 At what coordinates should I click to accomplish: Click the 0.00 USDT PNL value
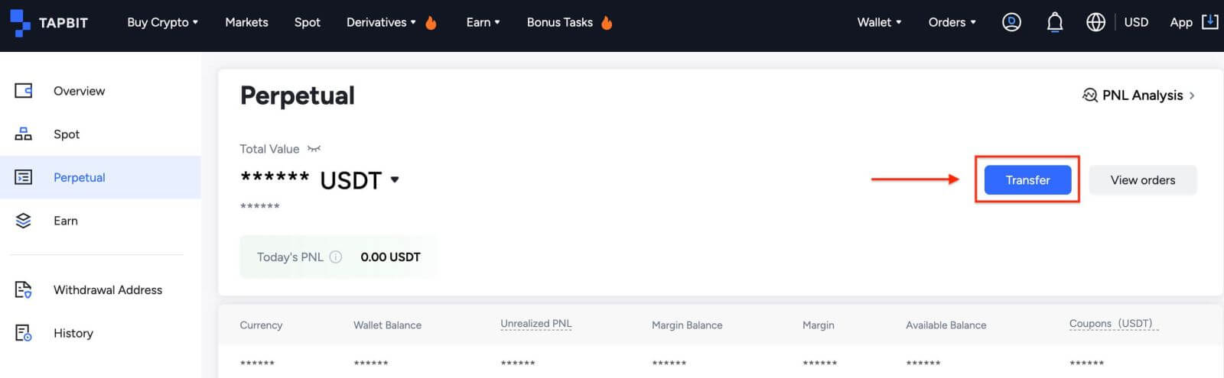click(390, 257)
